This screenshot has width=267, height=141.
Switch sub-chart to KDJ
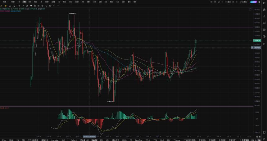click(x=107, y=140)
